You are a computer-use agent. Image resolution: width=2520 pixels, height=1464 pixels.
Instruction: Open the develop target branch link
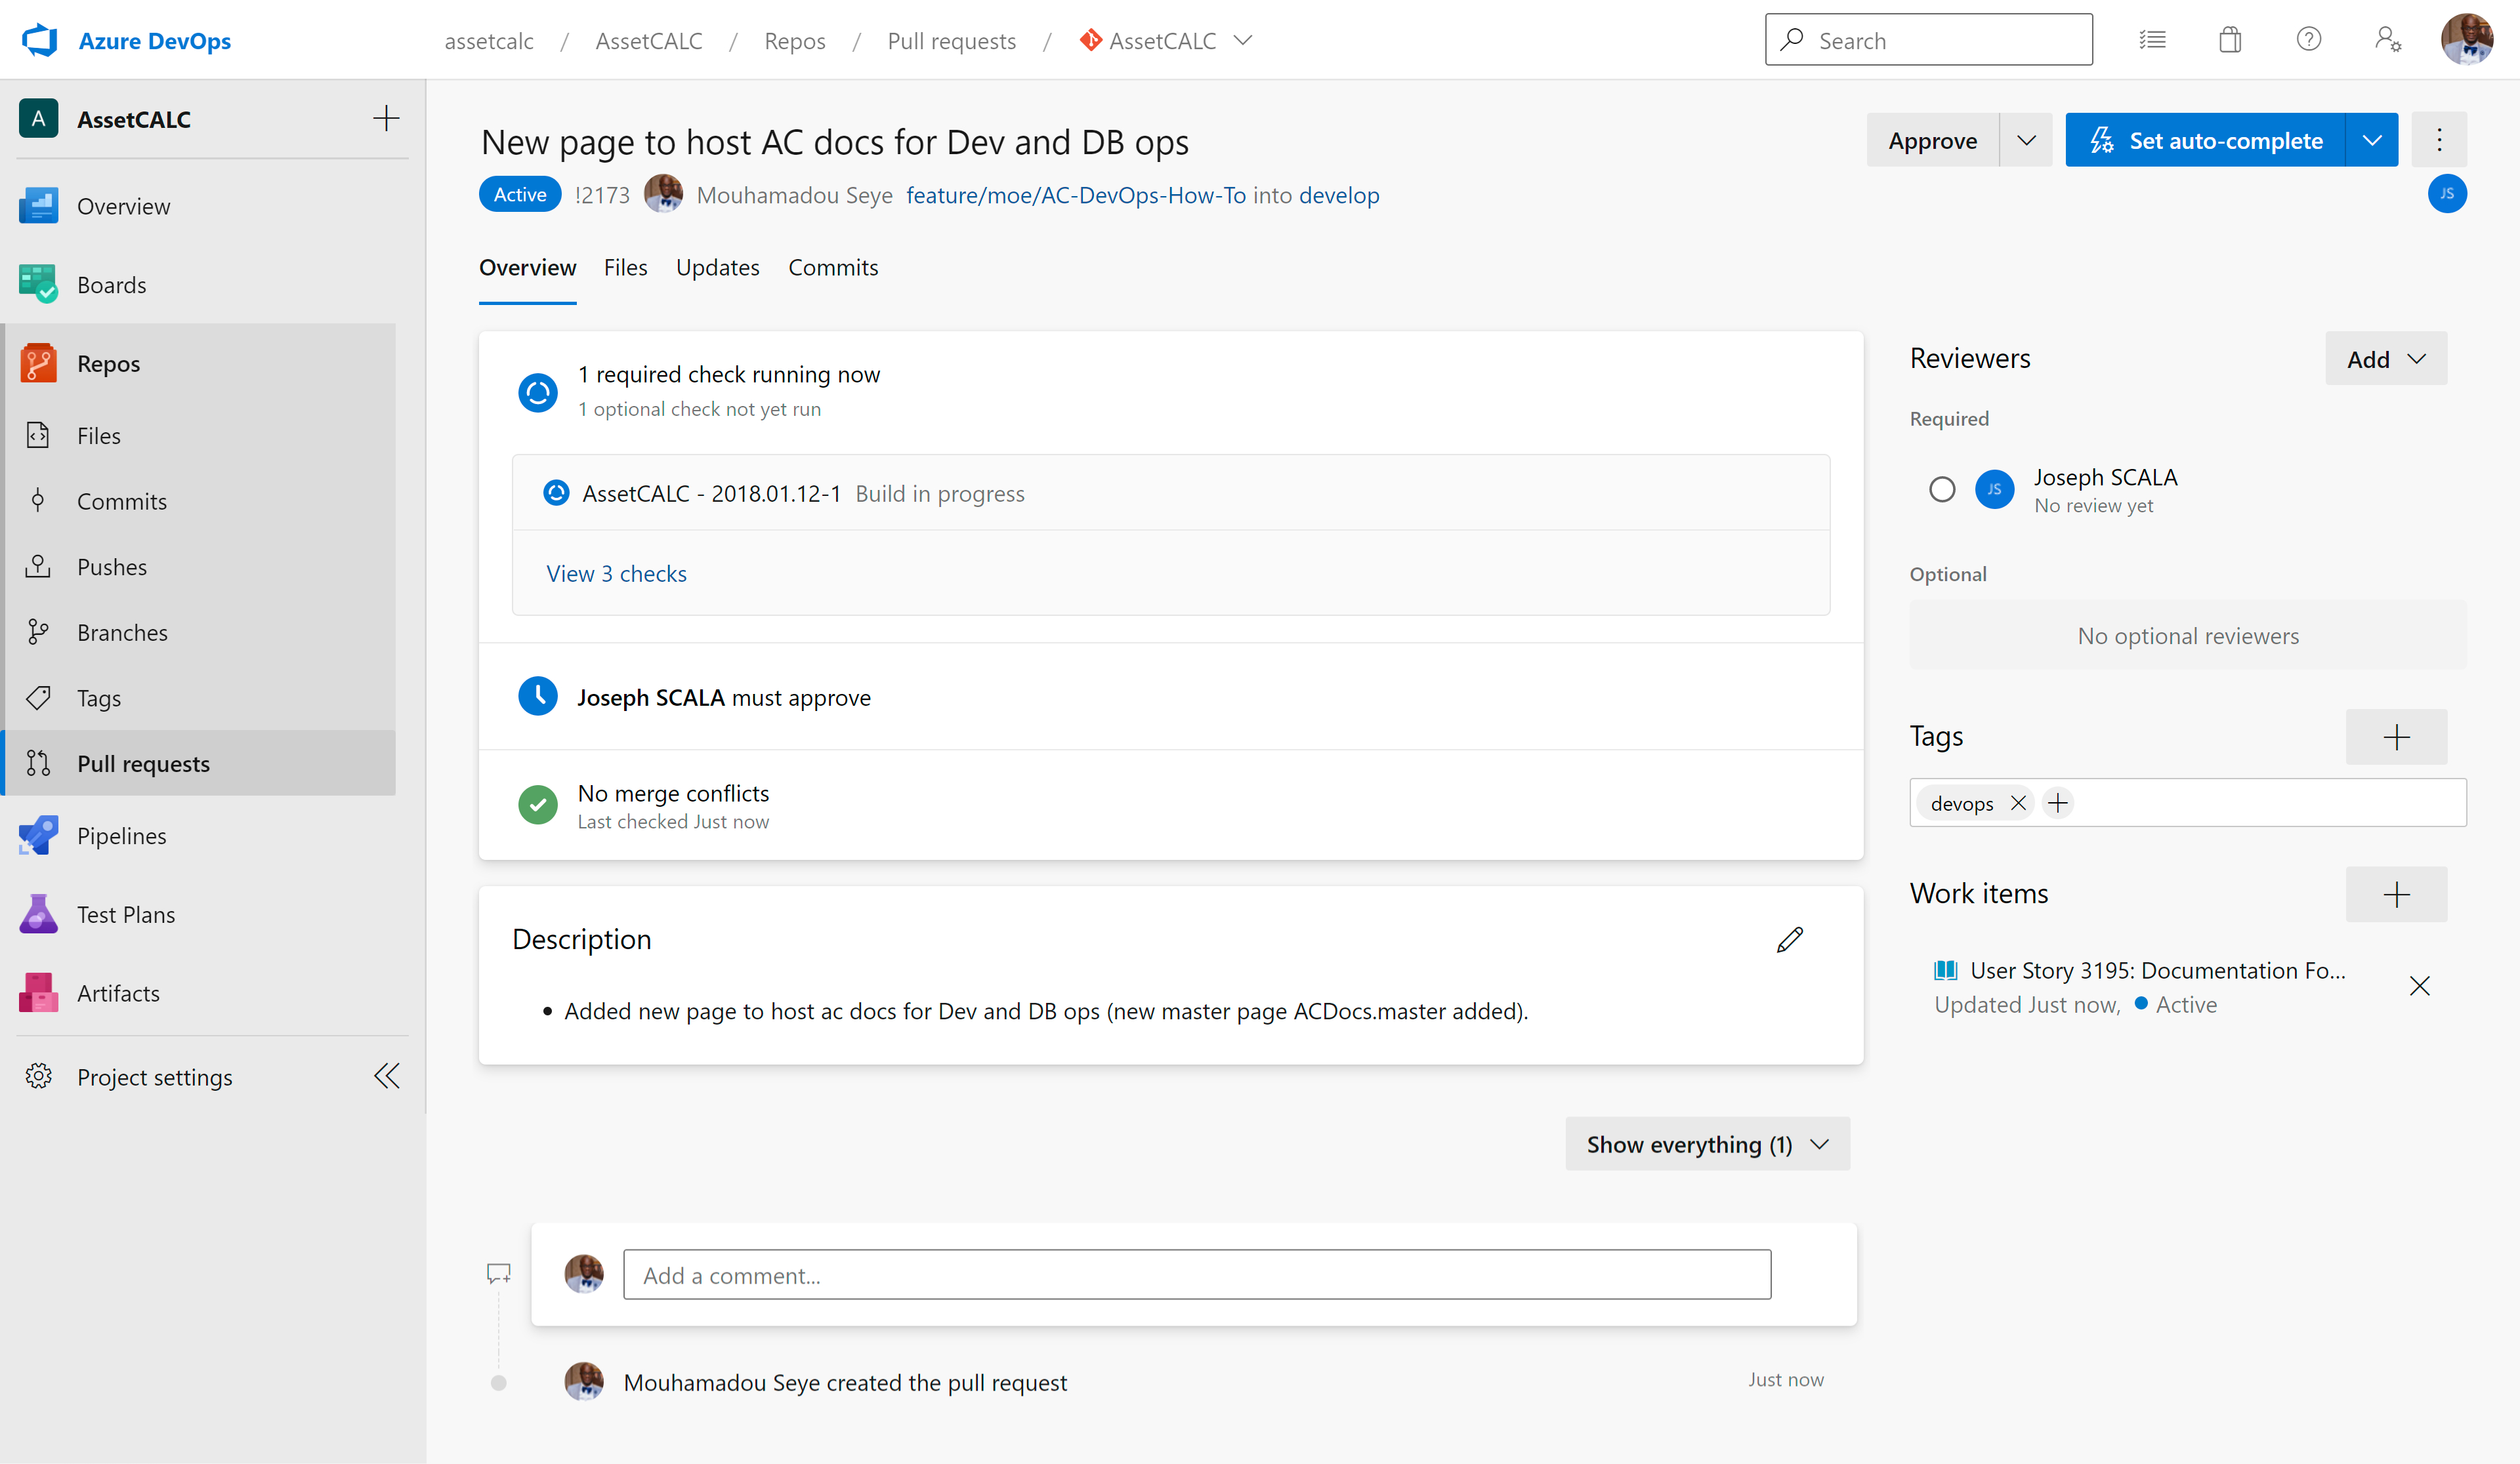pyautogui.click(x=1339, y=195)
